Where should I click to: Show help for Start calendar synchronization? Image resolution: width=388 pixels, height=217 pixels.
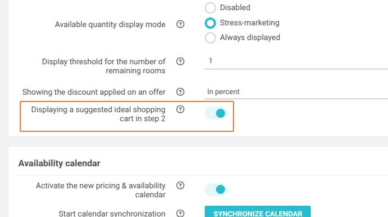(180, 213)
